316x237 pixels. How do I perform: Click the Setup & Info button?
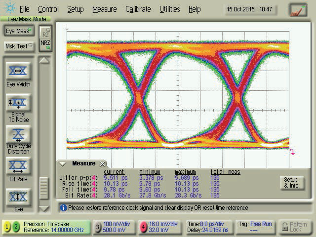(291, 182)
